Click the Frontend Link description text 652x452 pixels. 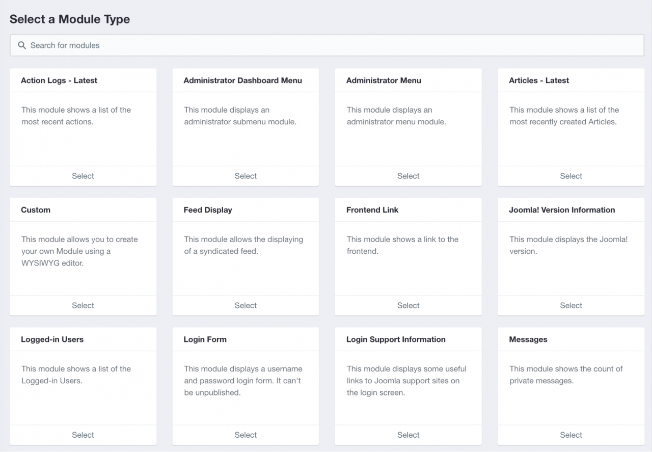pyautogui.click(x=402, y=245)
